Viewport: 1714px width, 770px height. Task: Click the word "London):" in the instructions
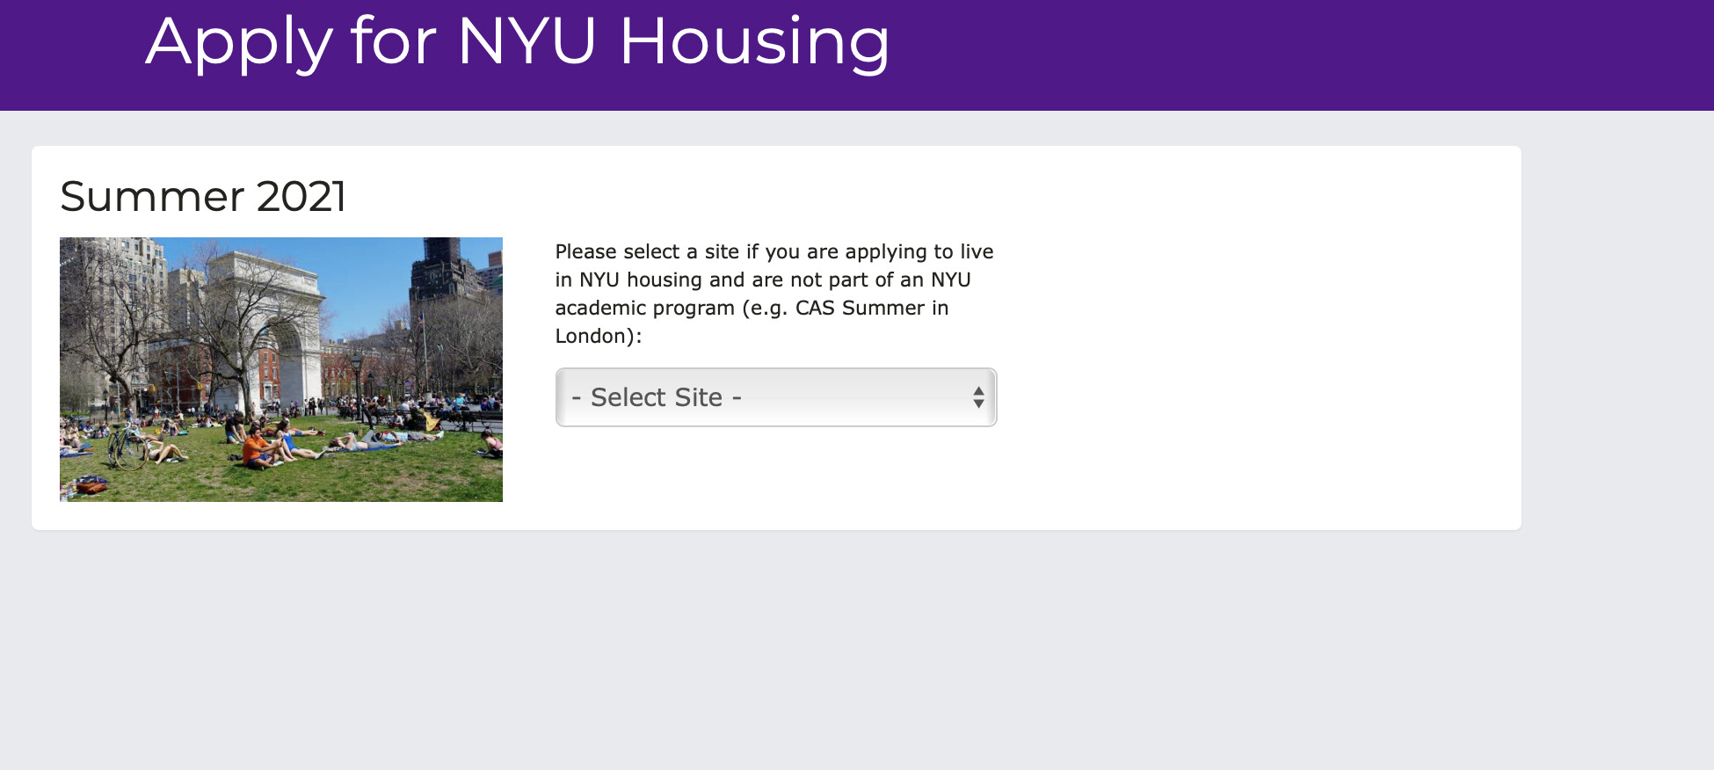(599, 337)
